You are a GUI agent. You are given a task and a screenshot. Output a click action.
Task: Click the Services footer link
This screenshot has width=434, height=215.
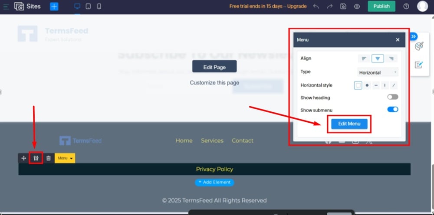pyautogui.click(x=212, y=141)
